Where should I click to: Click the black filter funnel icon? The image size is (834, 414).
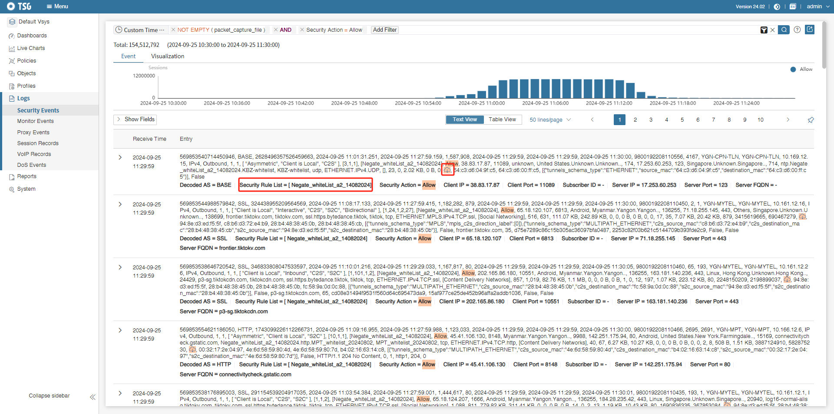764,30
